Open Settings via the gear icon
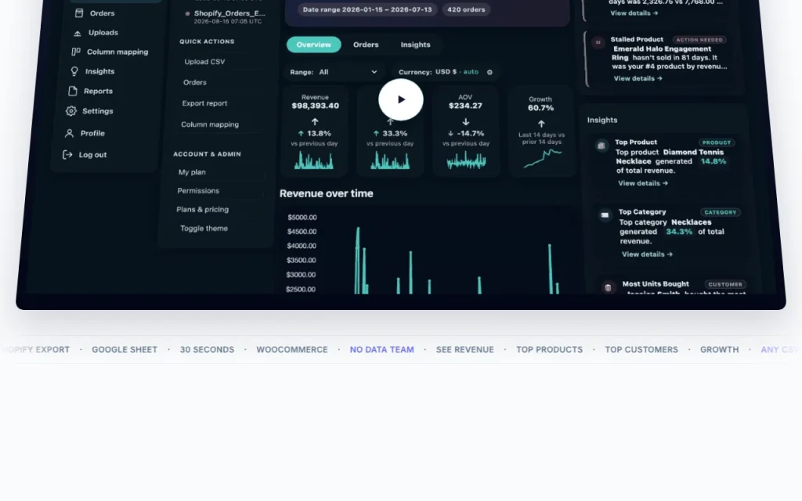The image size is (802, 501). click(71, 111)
